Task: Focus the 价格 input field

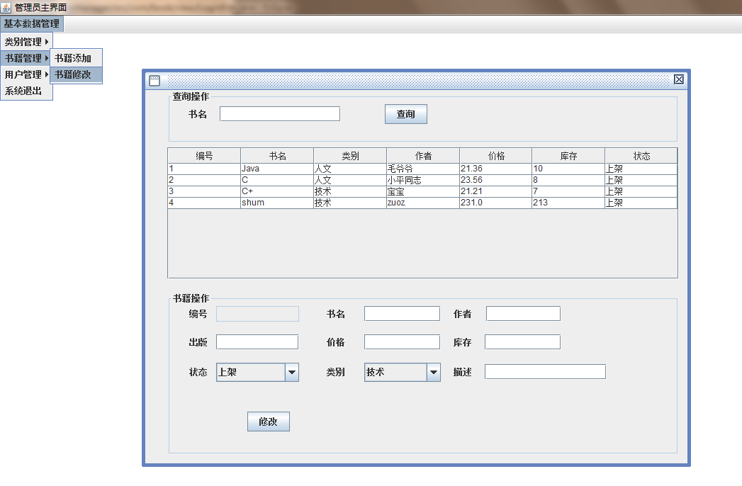Action: click(x=403, y=342)
